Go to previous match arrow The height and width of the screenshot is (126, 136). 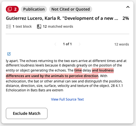pyautogui.click(x=55, y=44)
